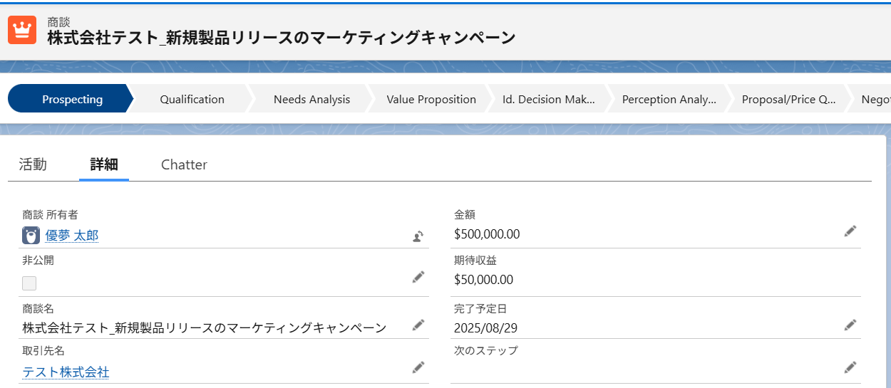The width and height of the screenshot is (891, 388).
Task: Click the pencil icon for 次のステップ
Action: [850, 367]
